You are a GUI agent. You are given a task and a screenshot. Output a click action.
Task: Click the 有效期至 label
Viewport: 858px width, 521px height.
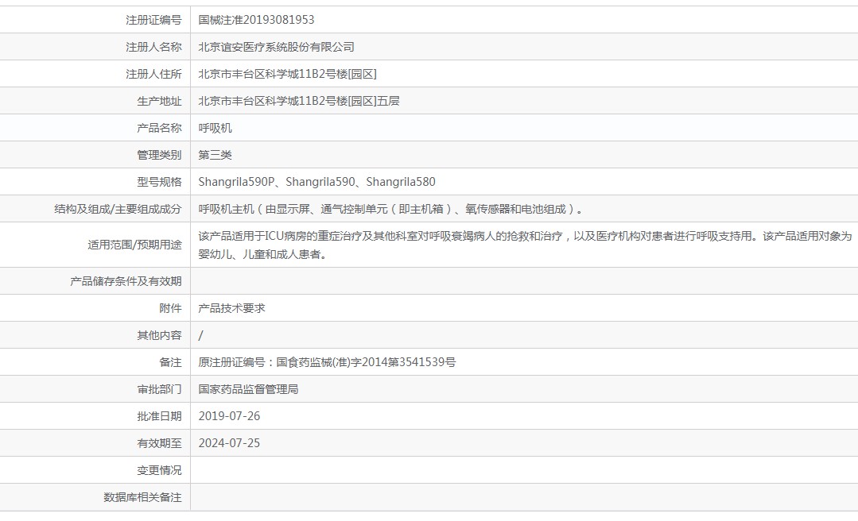159,443
